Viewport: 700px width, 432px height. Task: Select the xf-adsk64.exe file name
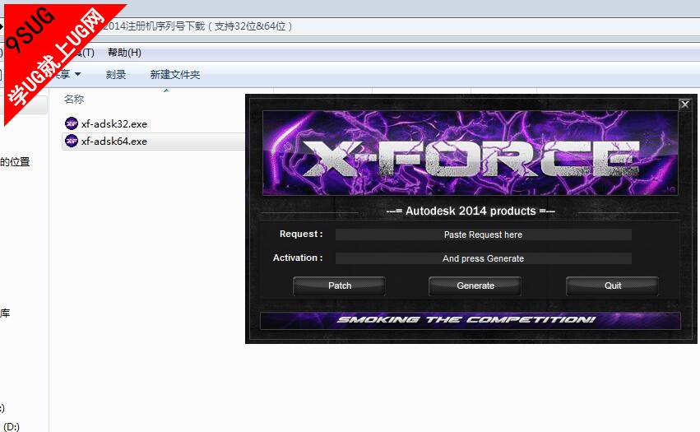click(114, 142)
